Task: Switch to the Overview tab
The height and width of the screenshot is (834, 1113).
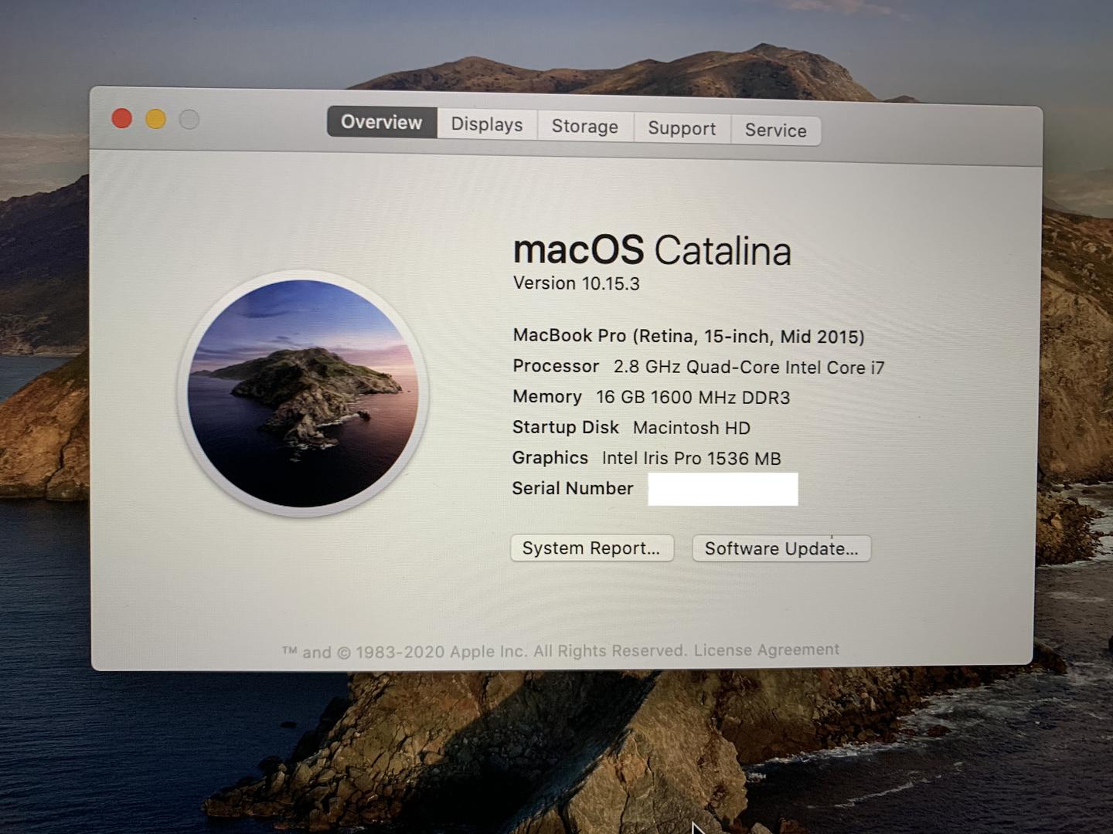Action: click(382, 122)
